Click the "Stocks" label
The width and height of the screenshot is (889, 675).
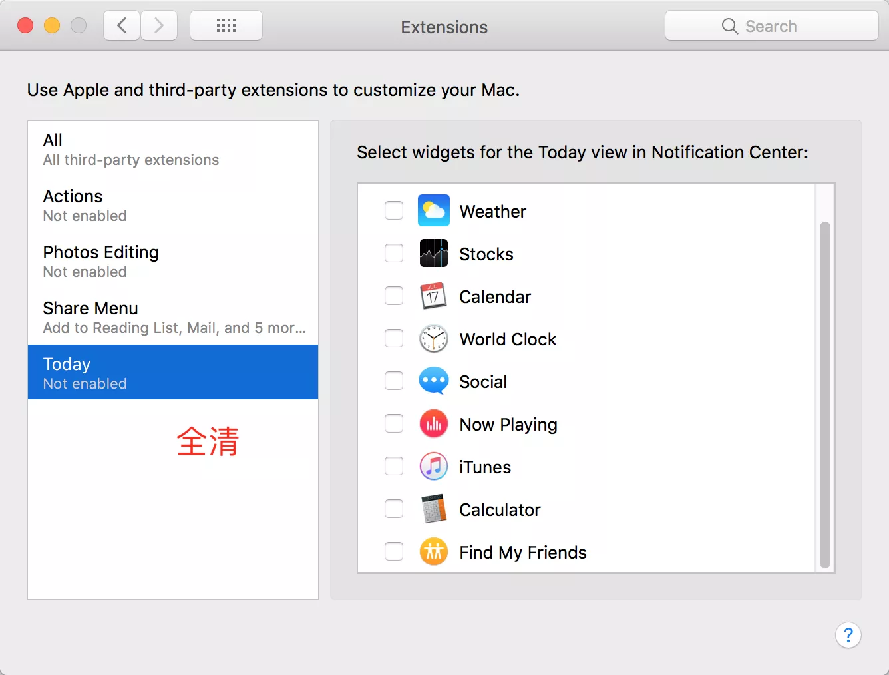(x=486, y=254)
